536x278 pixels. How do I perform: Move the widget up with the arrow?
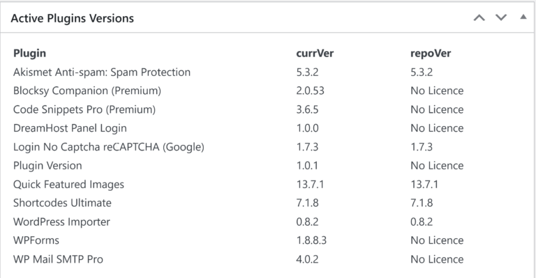tap(479, 17)
